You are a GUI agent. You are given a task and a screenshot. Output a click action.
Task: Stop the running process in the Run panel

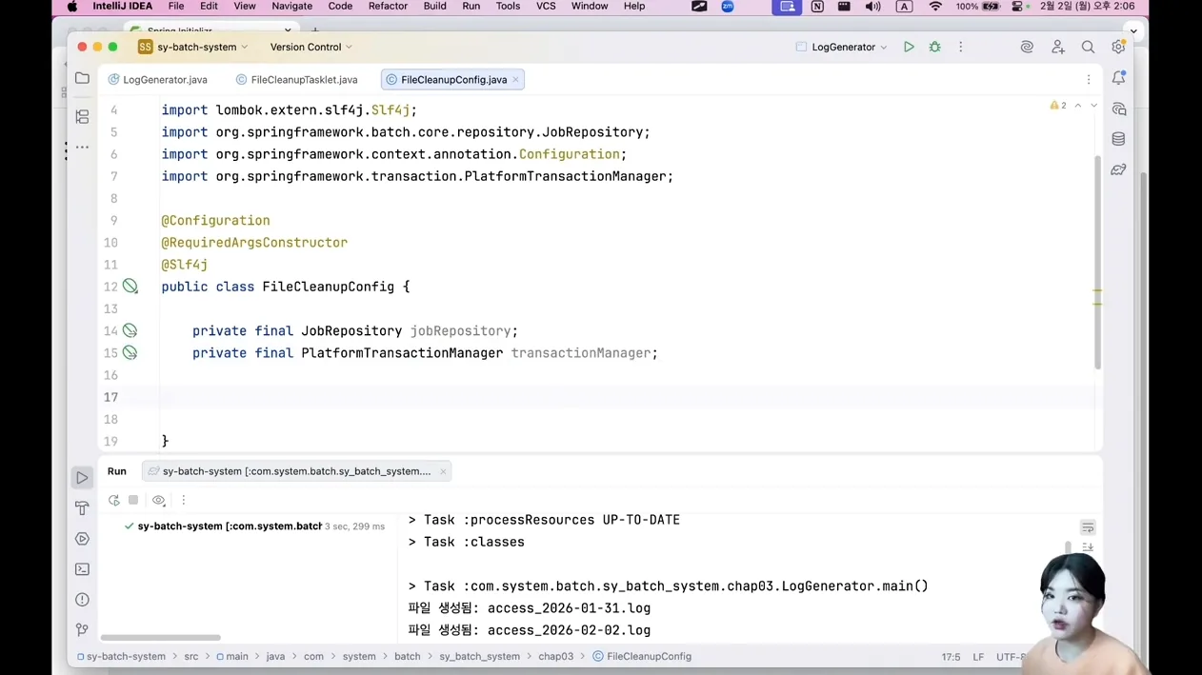(133, 500)
